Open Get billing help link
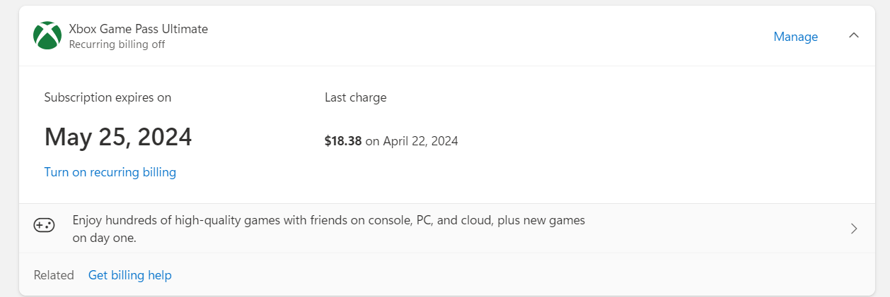Screen dimensions: 890x297 (x=129, y=275)
